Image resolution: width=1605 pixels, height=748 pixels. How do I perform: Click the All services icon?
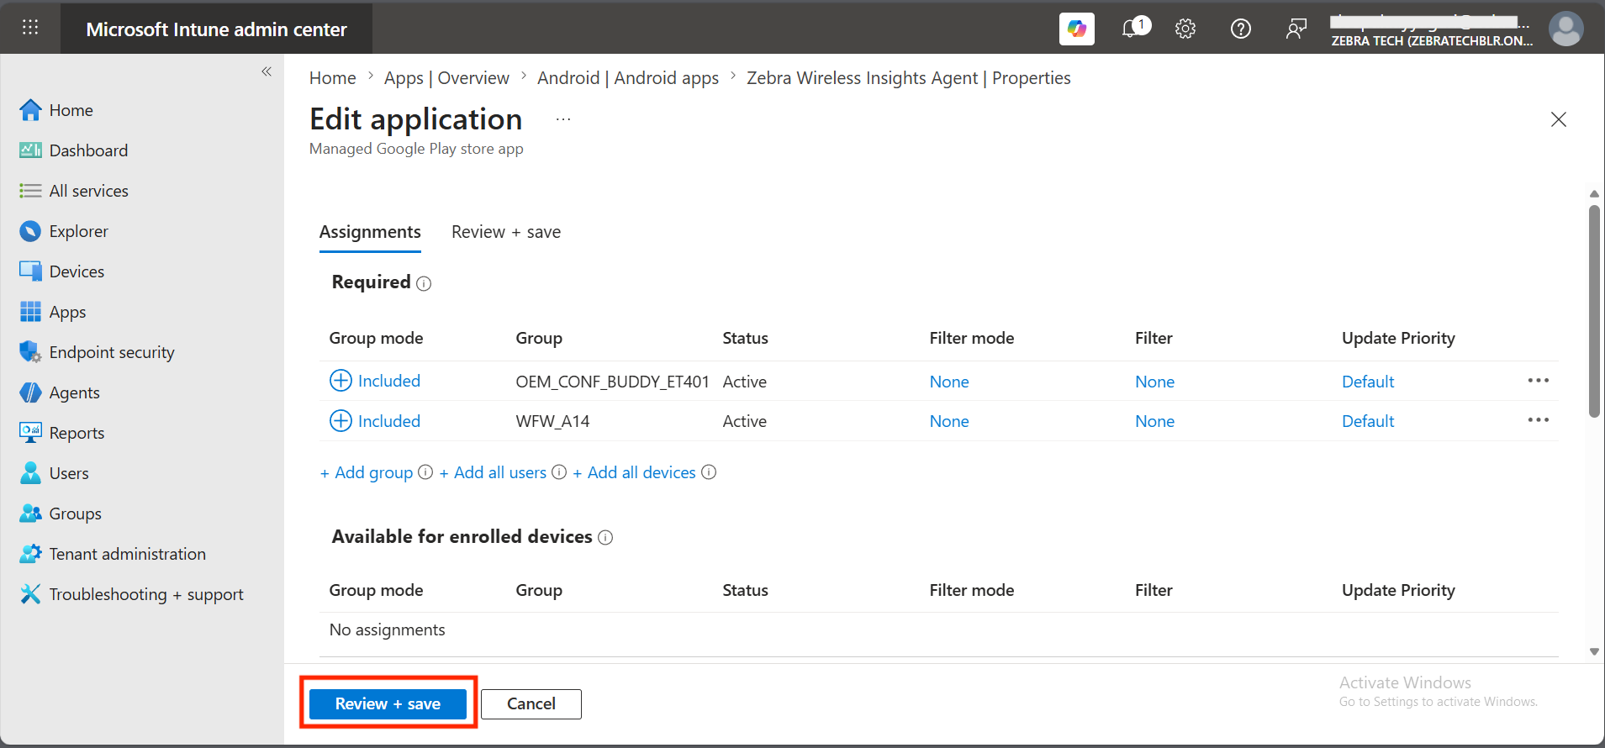tap(30, 191)
